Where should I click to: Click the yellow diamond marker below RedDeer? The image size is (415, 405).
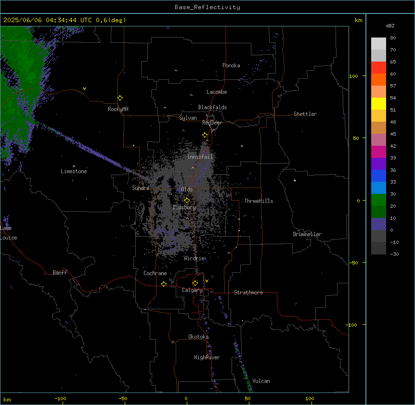pos(205,135)
